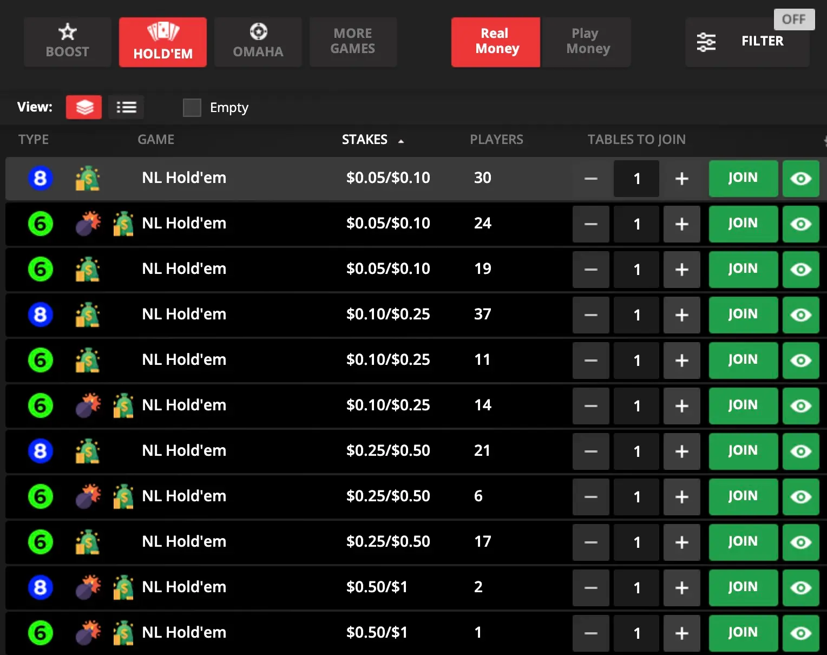Image resolution: width=827 pixels, height=655 pixels.
Task: Open the Boost games tab
Action: [68, 42]
